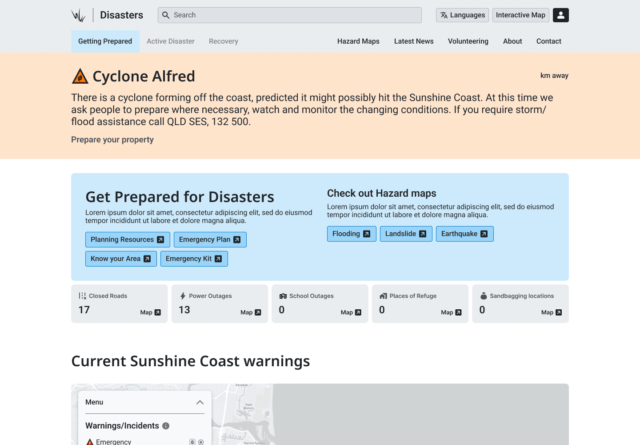Click the Closed Roads Map arrow icon
Image resolution: width=640 pixels, height=445 pixels.
157,312
